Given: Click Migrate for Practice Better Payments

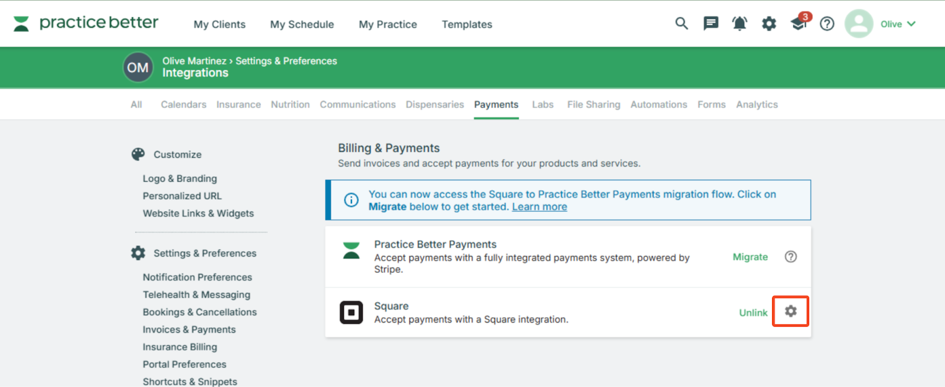Looking at the screenshot, I should click(x=750, y=257).
